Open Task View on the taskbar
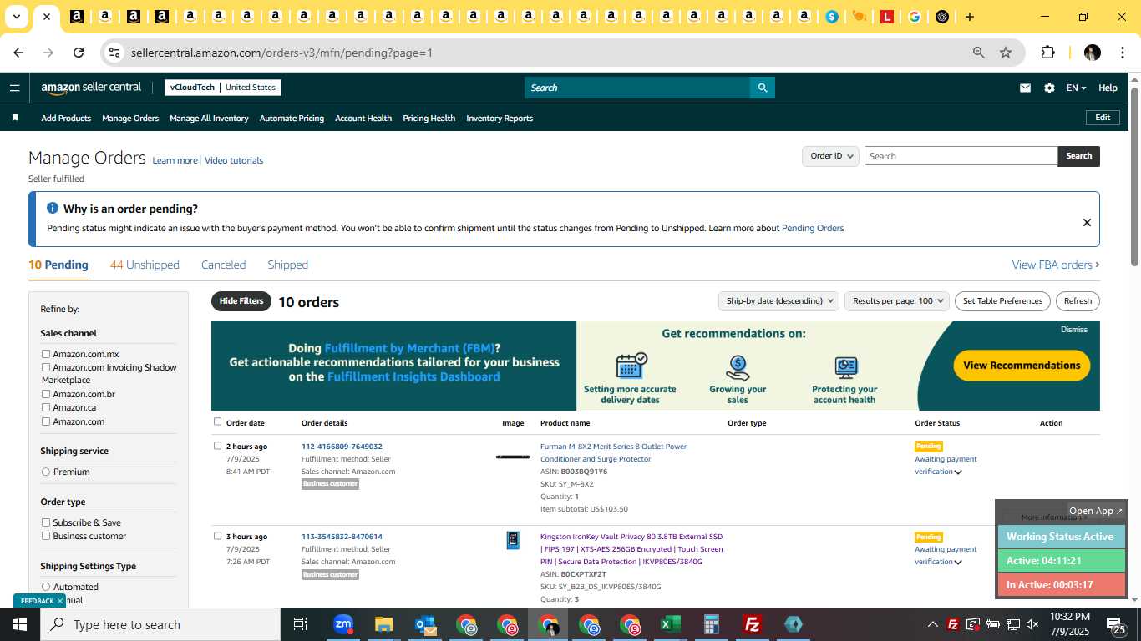Screen dimensions: 1141x641 pyautogui.click(x=302, y=624)
